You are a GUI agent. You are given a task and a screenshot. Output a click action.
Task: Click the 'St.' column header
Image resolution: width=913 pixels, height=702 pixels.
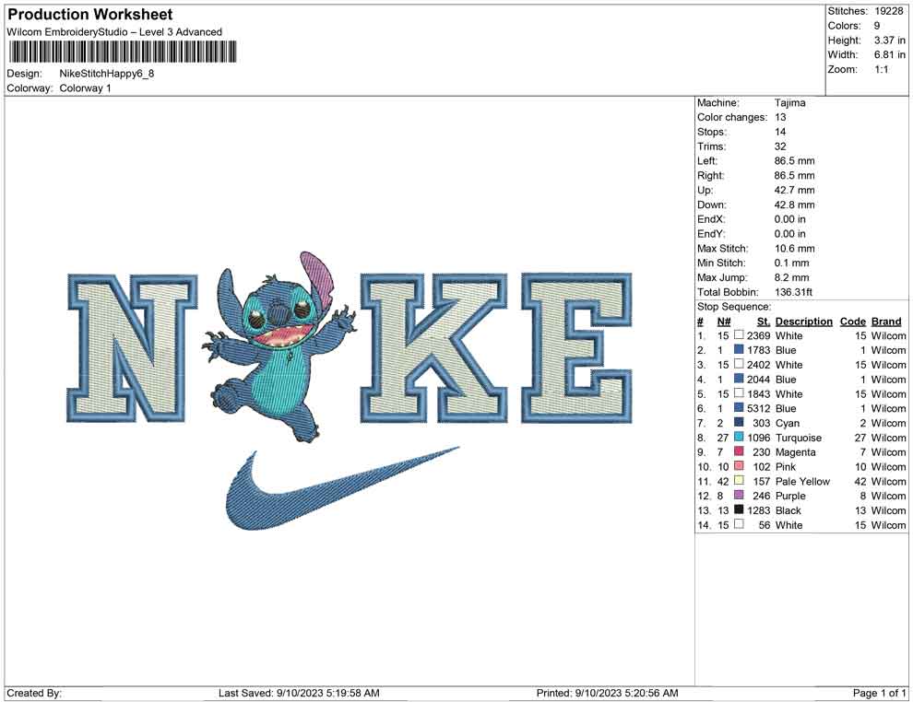(x=764, y=321)
